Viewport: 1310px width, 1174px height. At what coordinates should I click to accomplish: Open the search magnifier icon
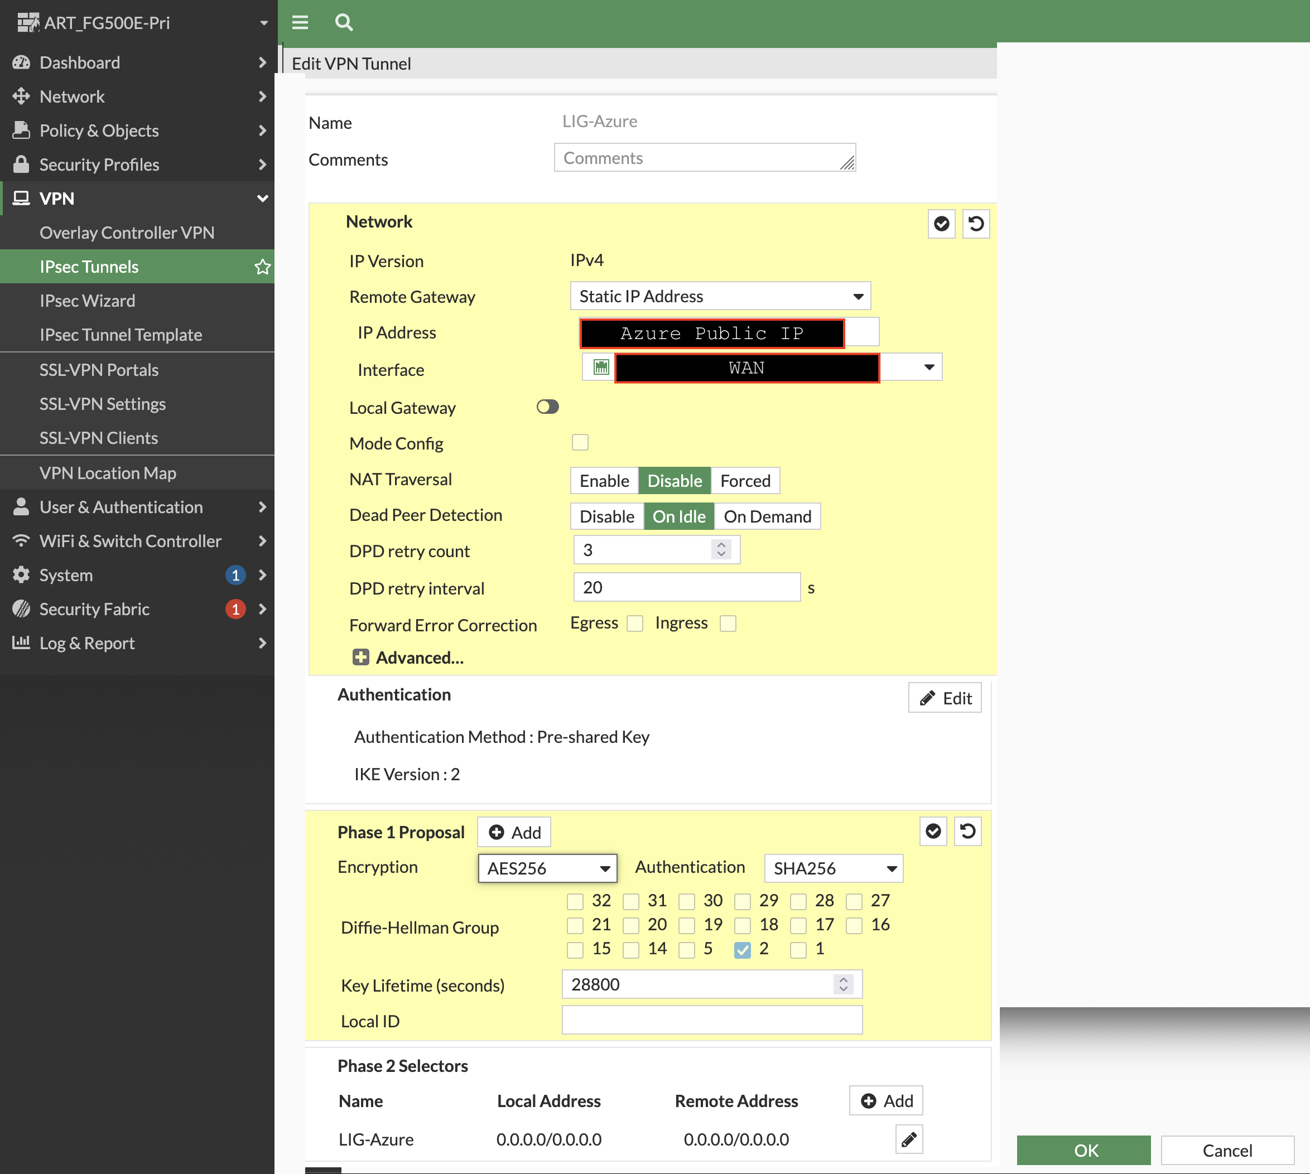coord(344,22)
